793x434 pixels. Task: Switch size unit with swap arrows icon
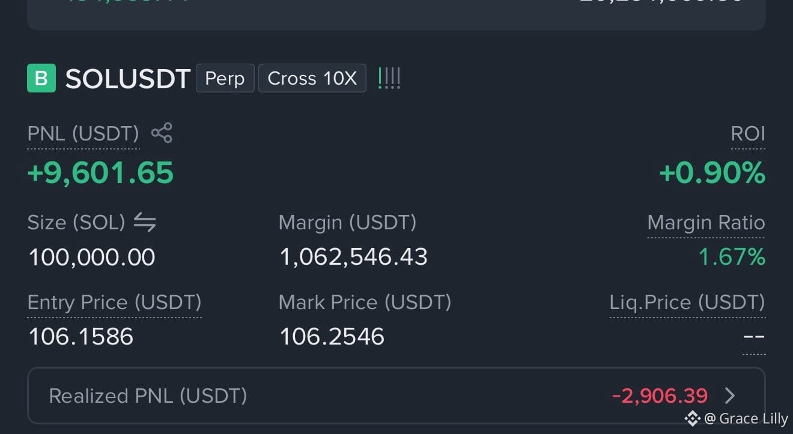[144, 223]
